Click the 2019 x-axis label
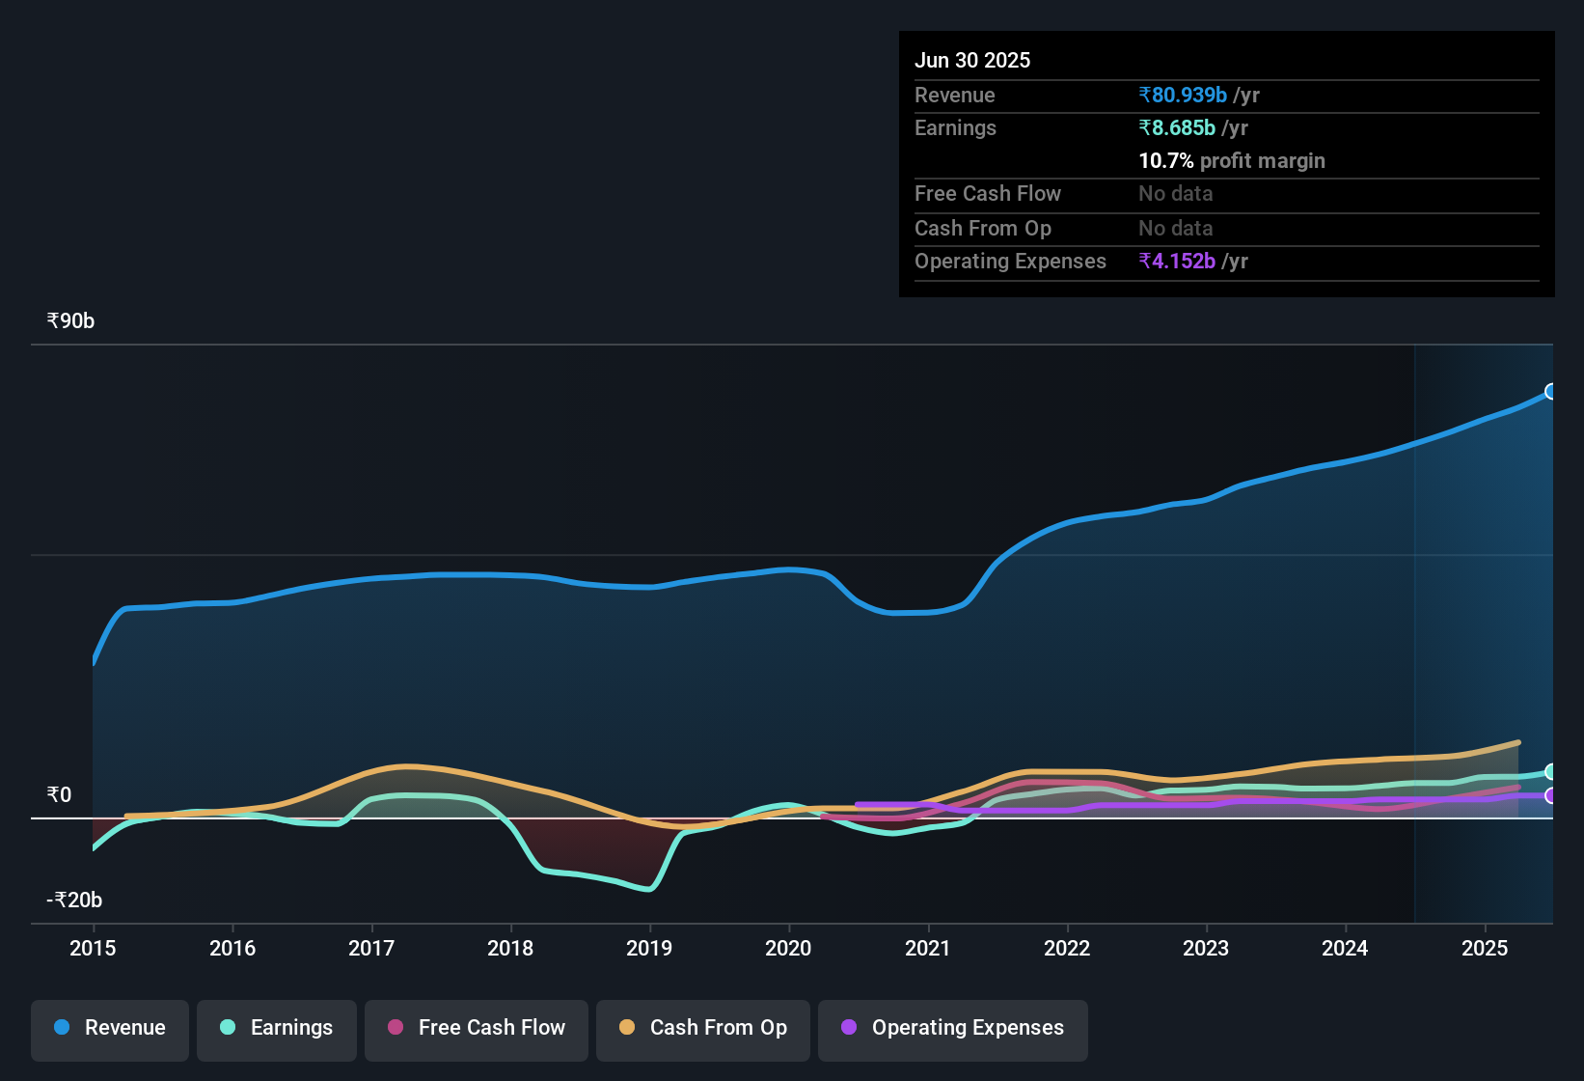This screenshot has height=1081, width=1584. (649, 948)
